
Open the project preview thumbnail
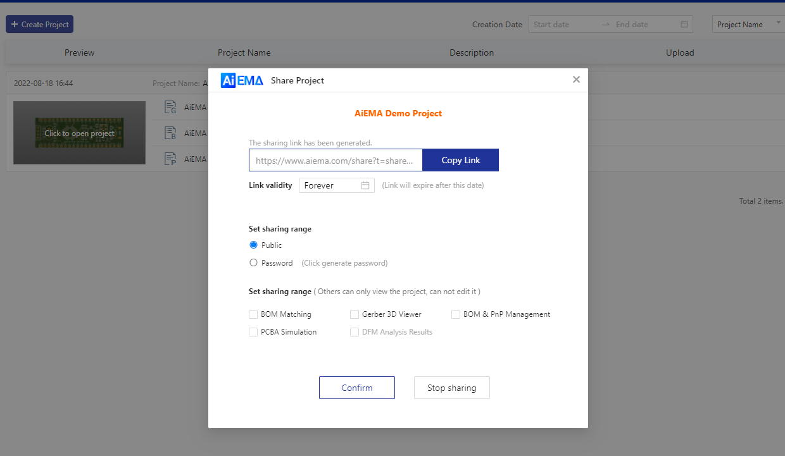pyautogui.click(x=79, y=133)
